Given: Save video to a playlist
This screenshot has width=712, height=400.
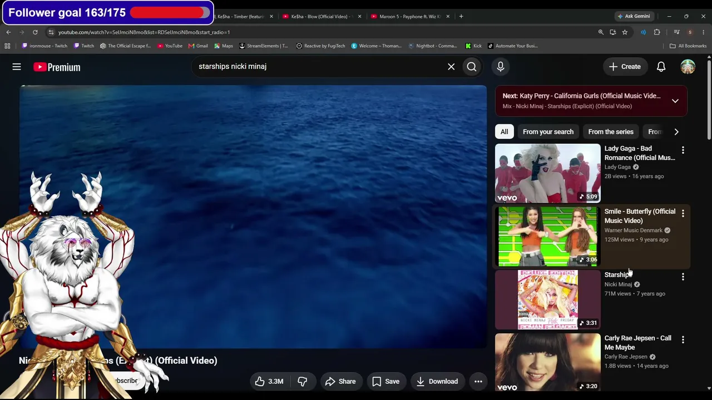Looking at the screenshot, I should (385, 382).
